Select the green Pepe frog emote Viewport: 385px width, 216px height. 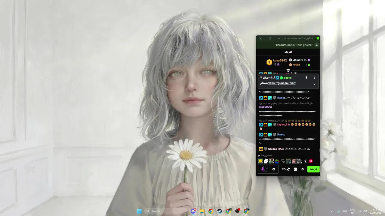click(x=277, y=161)
